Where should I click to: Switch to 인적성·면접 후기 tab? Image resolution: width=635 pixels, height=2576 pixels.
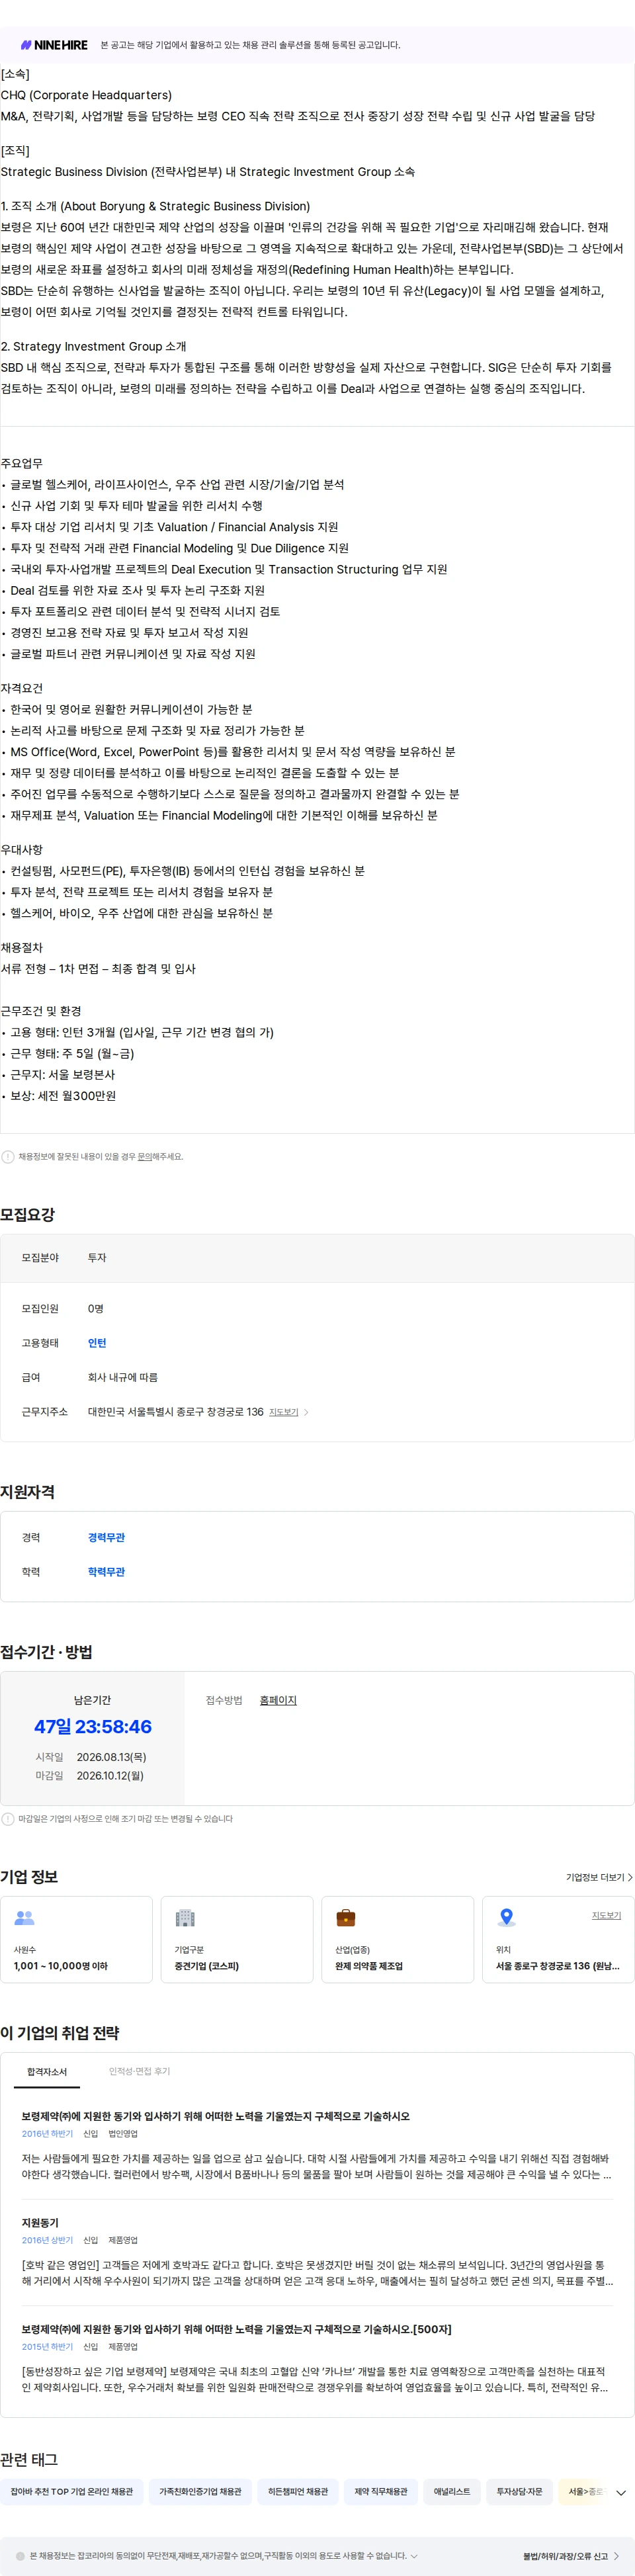point(139,2071)
